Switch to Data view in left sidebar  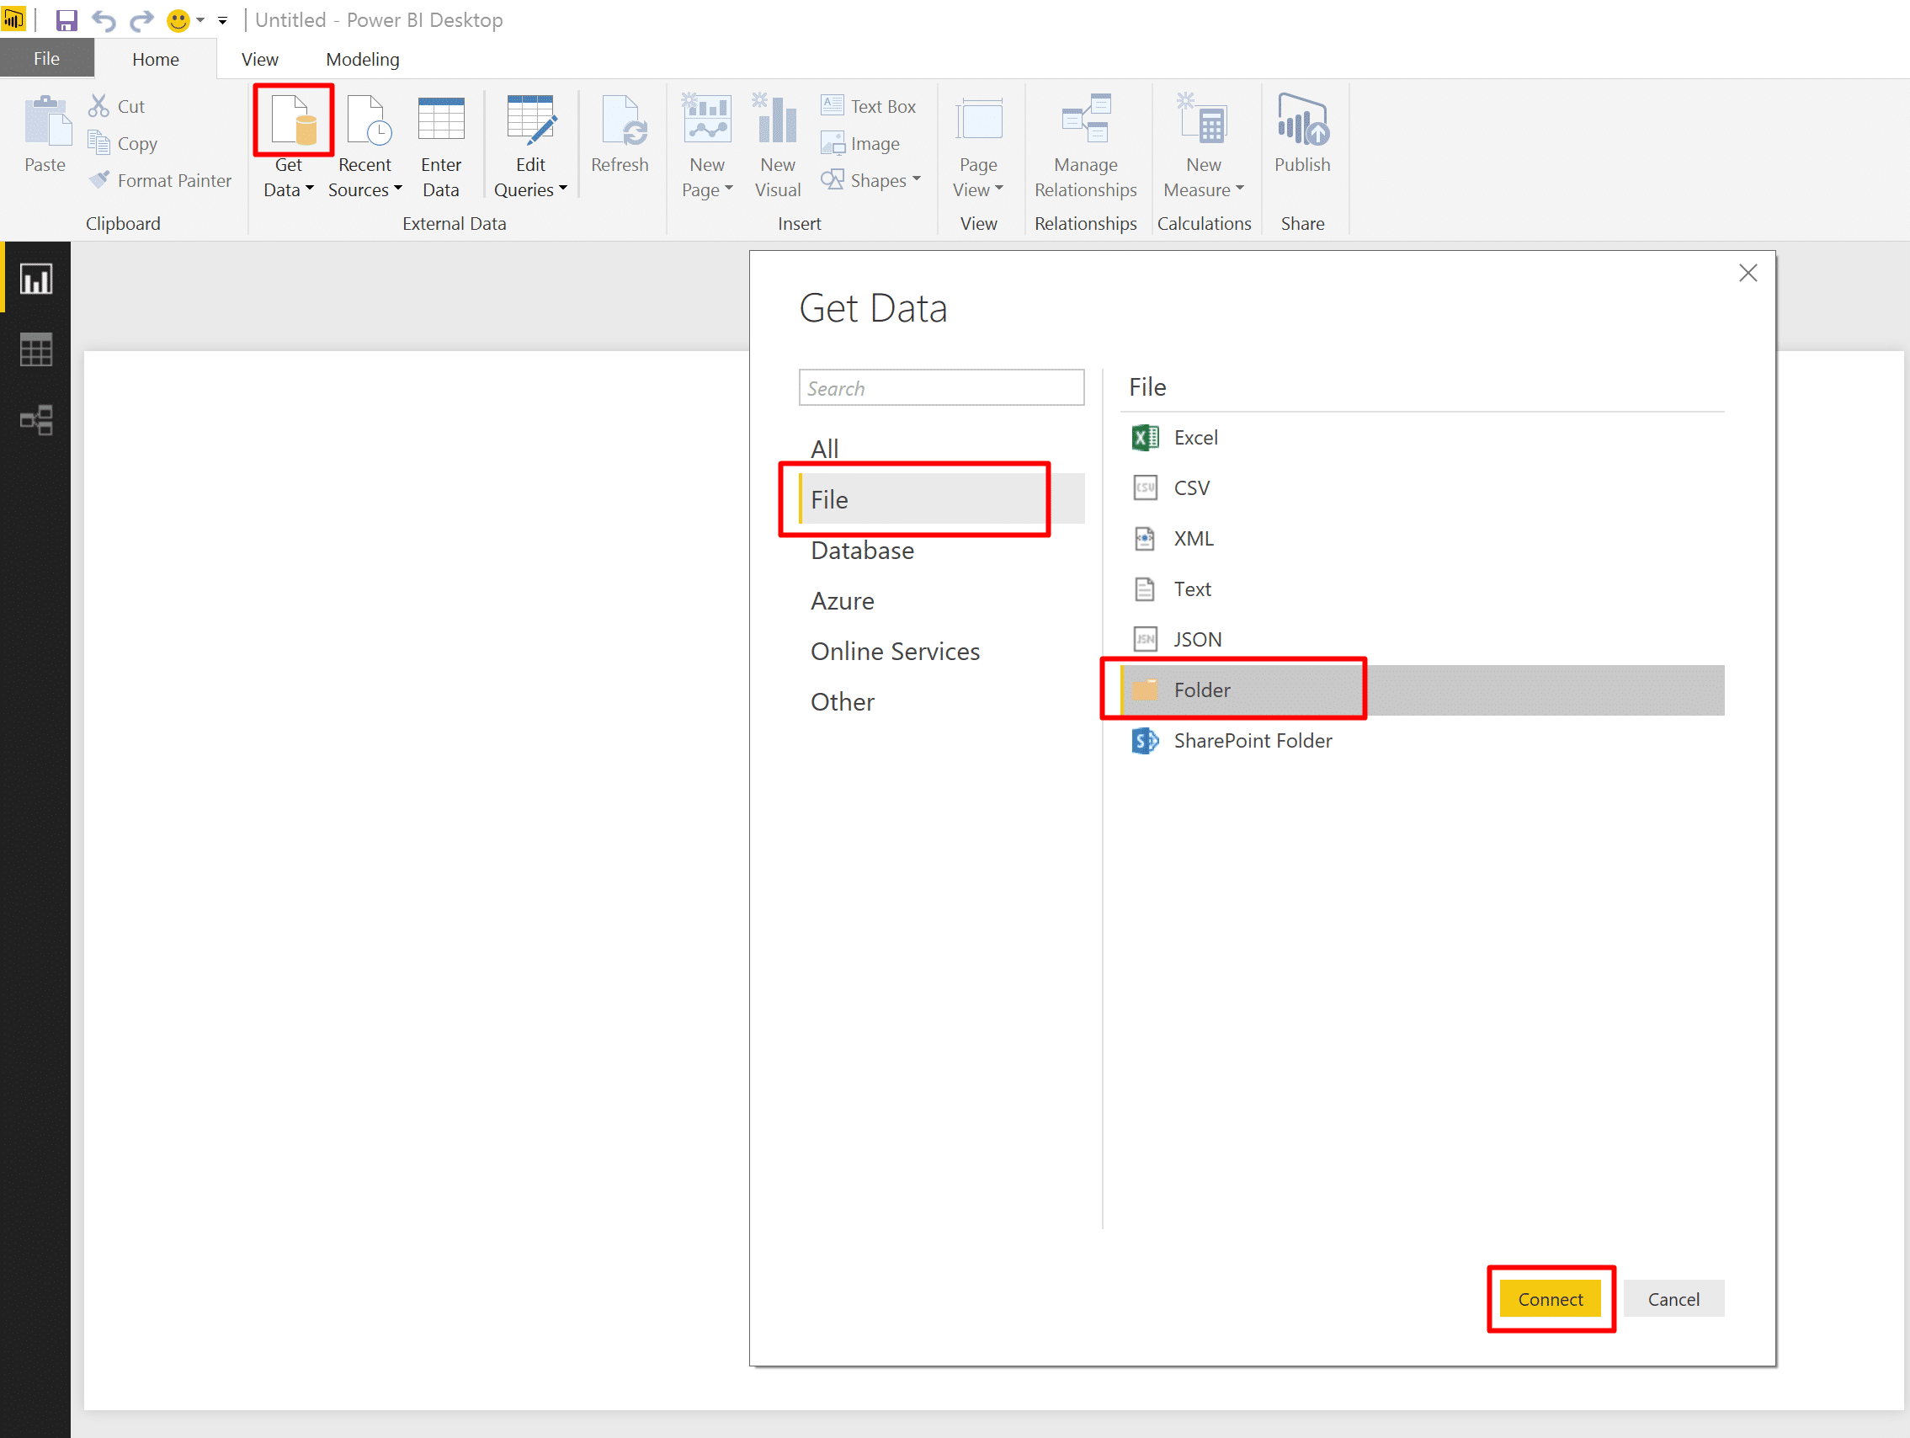click(35, 349)
